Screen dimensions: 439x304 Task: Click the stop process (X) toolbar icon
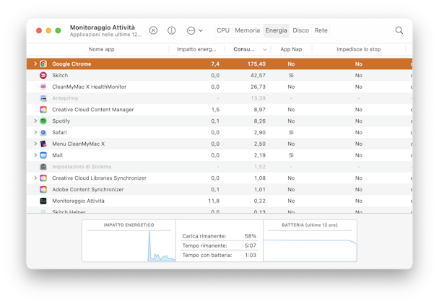(153, 30)
